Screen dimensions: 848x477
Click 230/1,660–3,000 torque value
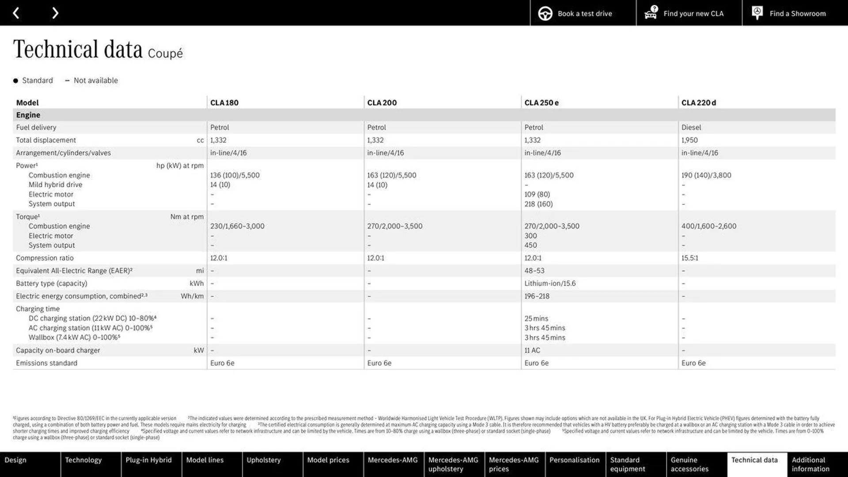pos(237,226)
